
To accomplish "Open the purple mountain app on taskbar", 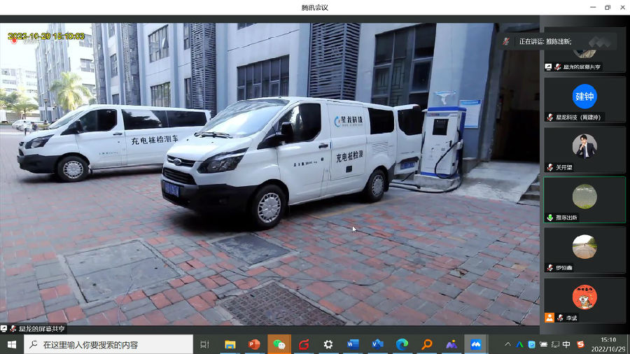I will pos(451,344).
